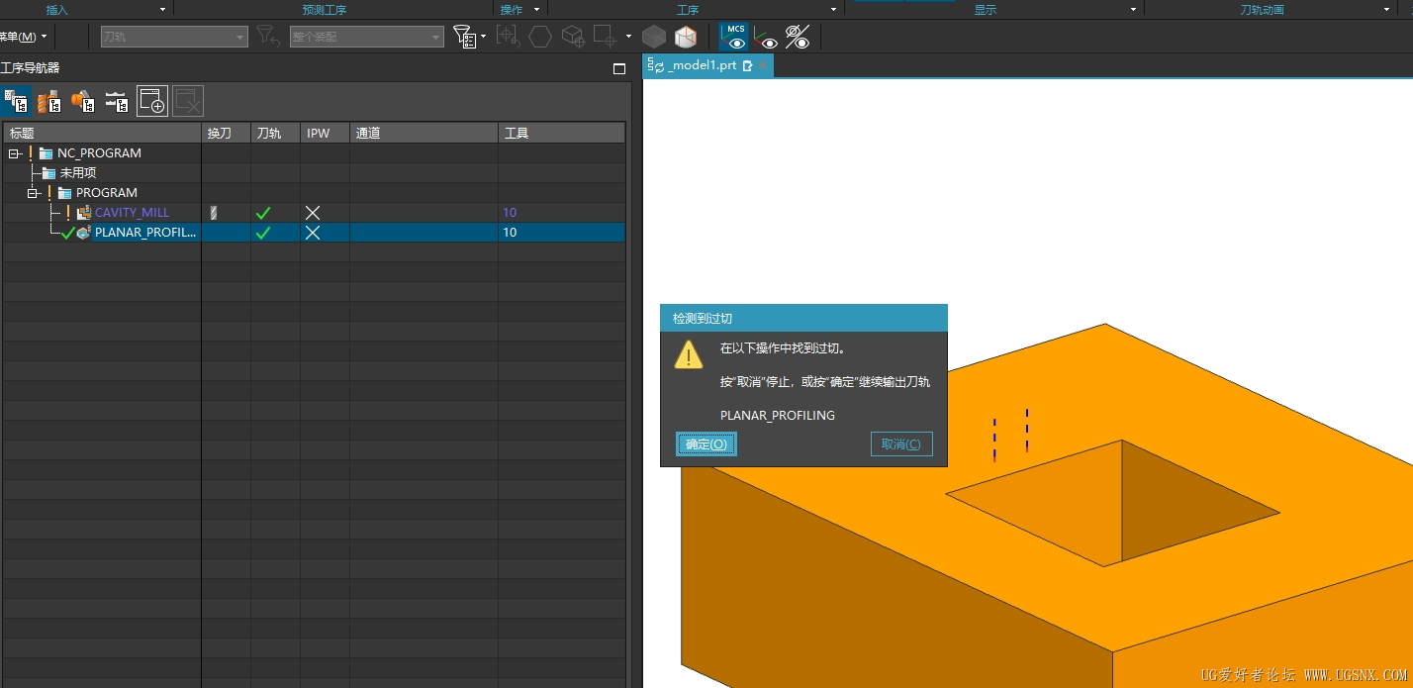Switch to Machining Method view icon

click(117, 101)
